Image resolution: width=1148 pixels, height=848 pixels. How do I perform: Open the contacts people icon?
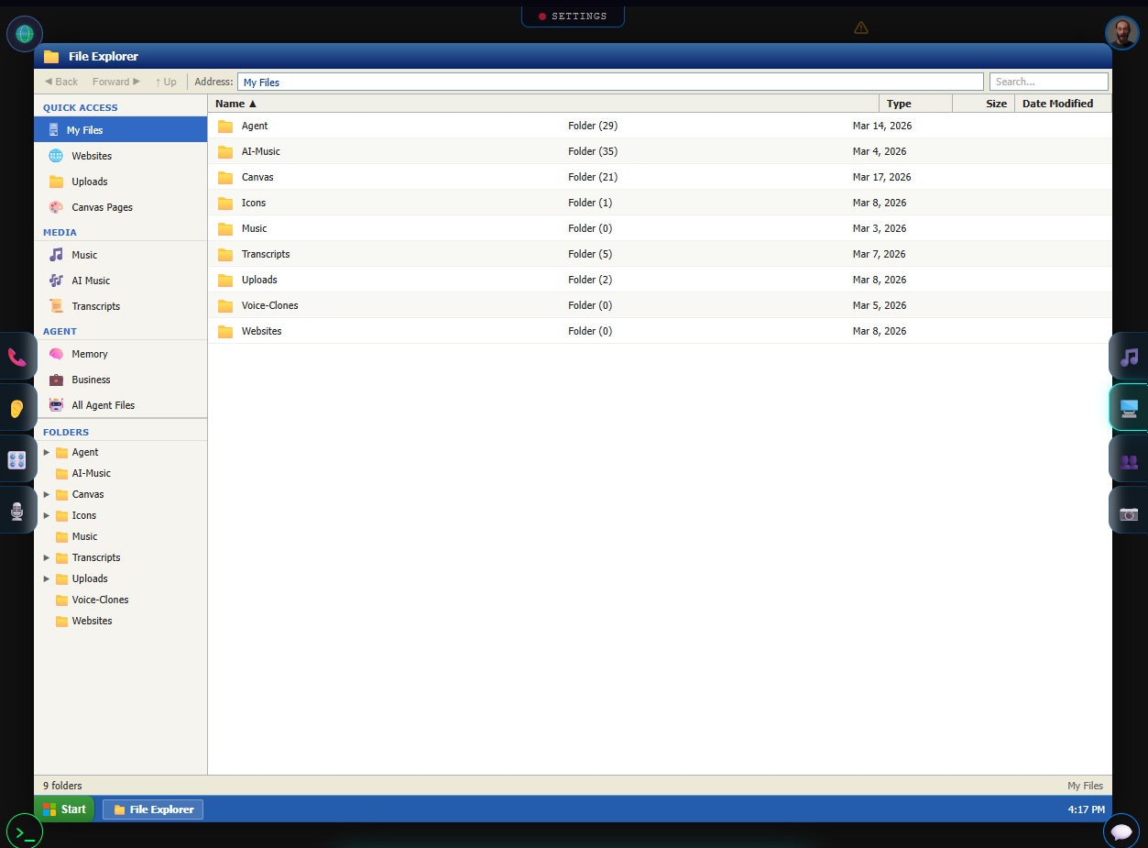(x=1132, y=459)
